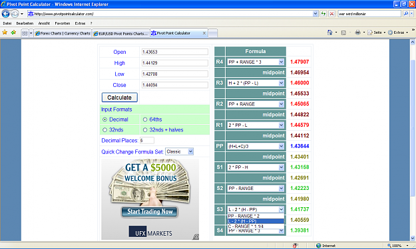Viewport: 416px width, 249px height.
Task: Open the Bearbeiten menu
Action: click(25, 23)
